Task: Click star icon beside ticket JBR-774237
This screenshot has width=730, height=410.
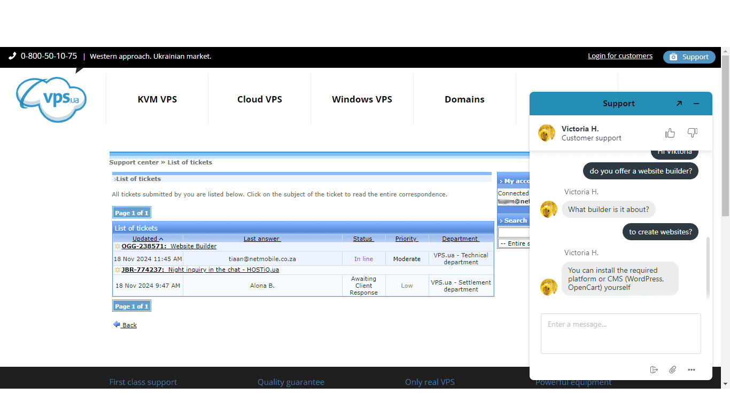Action: point(118,270)
